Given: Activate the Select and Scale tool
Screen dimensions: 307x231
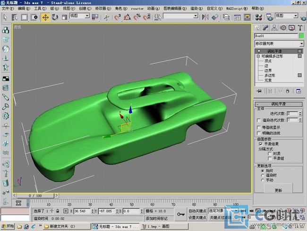Looking at the screenshot, I should tap(64, 17).
